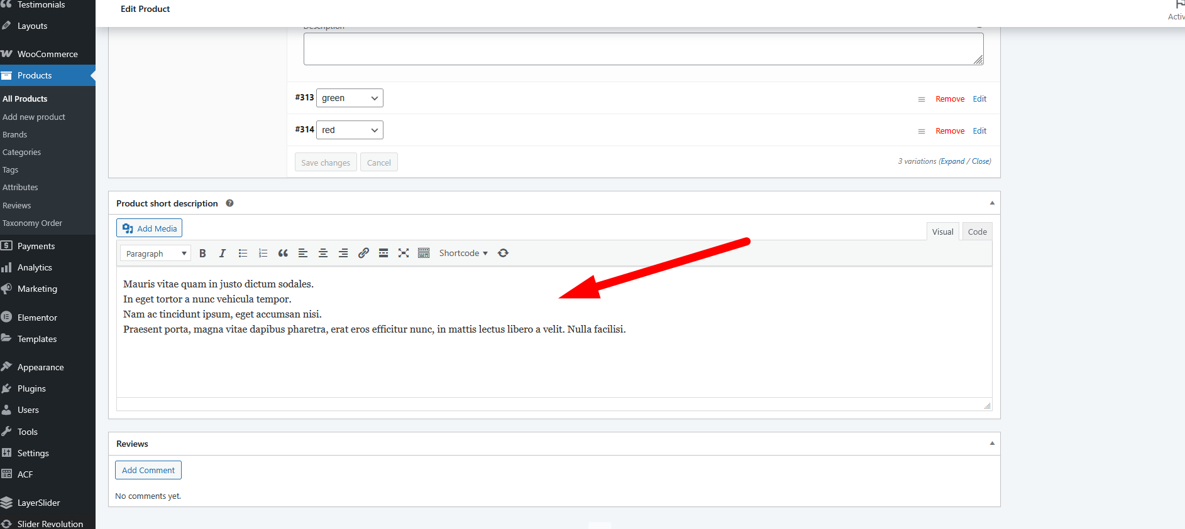Open Attributes in Products submenu
The width and height of the screenshot is (1185, 529).
(20, 188)
